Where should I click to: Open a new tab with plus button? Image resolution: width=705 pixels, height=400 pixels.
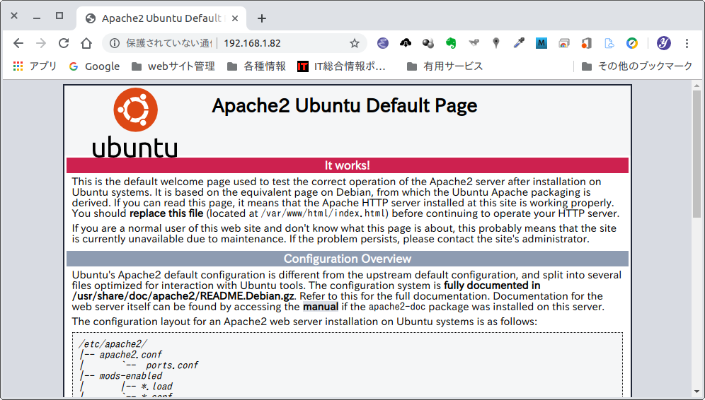(262, 18)
